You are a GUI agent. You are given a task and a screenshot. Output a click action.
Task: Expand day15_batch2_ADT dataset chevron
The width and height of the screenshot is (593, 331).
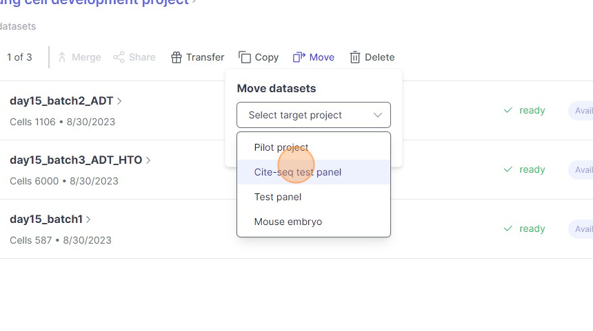(x=119, y=101)
